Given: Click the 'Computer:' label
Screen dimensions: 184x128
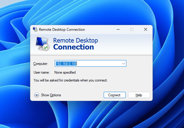Looking at the screenshot, I should click(41, 64).
